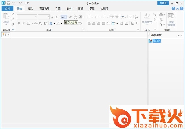Switch to the 邮件 Mailings tab
The width and height of the screenshot is (185, 129).
click(69, 9)
